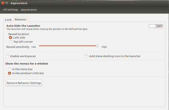The width and height of the screenshot is (169, 110).
Task: Click the Reveal sensitivity slider handle
Action: click(x=97, y=46)
